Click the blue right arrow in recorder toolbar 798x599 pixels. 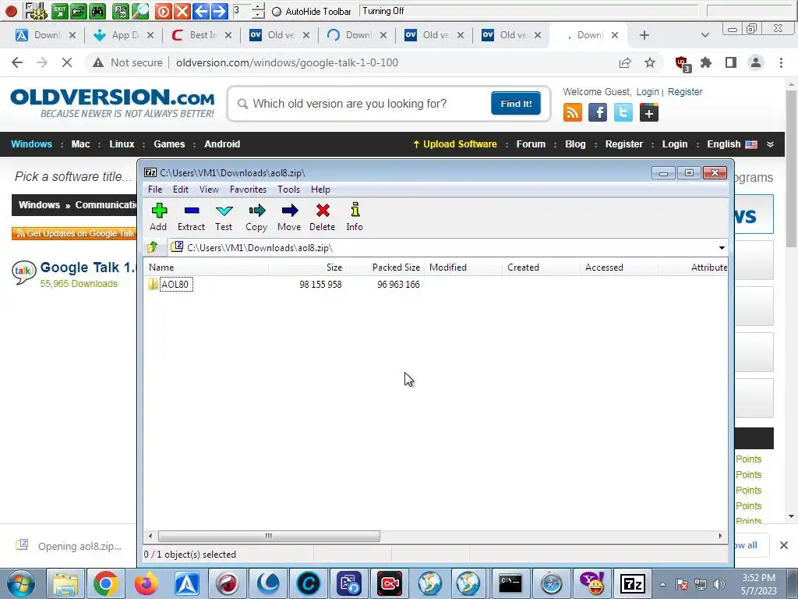(x=219, y=11)
